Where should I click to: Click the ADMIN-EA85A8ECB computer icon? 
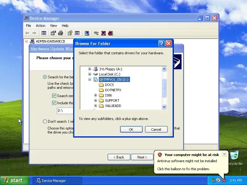tap(32, 41)
